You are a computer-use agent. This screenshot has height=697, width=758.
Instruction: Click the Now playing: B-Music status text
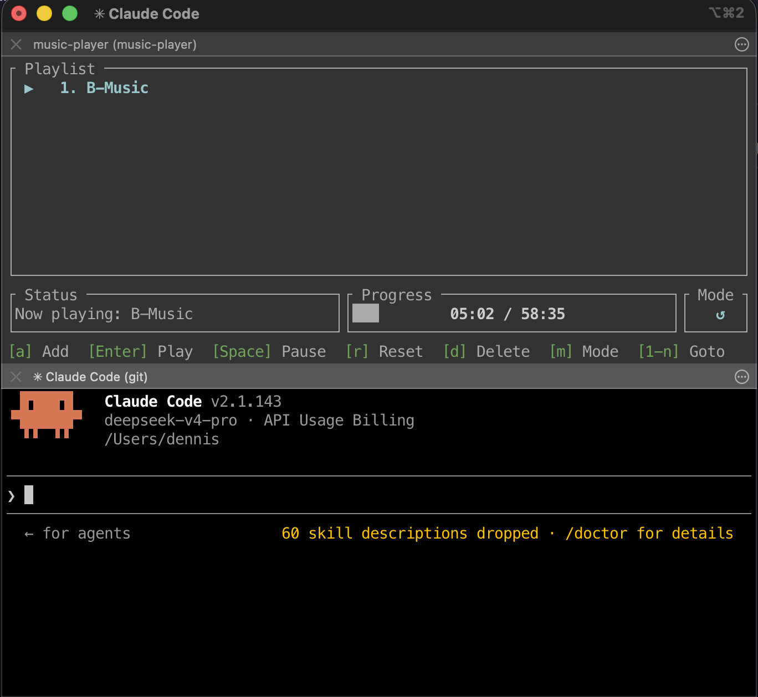coord(104,314)
